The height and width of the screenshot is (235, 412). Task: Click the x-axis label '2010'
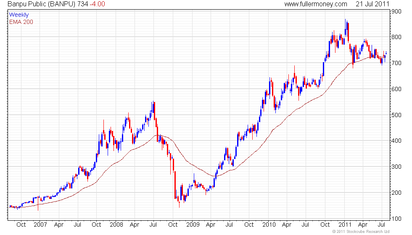coord(269,225)
